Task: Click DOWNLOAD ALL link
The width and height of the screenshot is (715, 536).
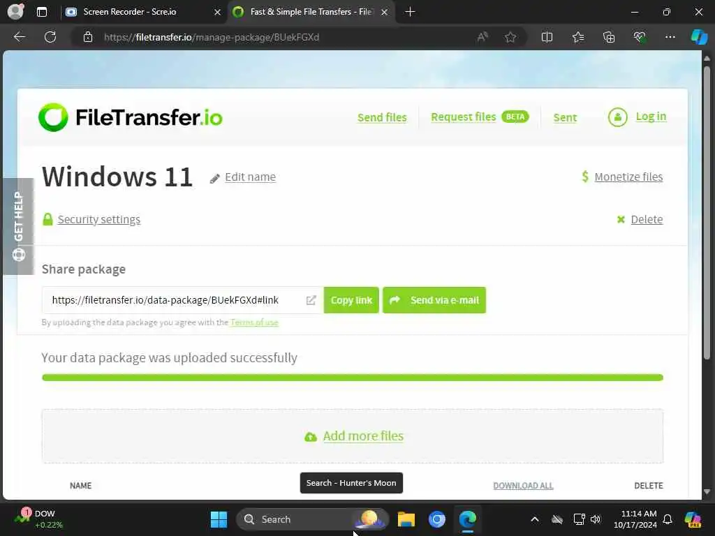Action: [523, 486]
